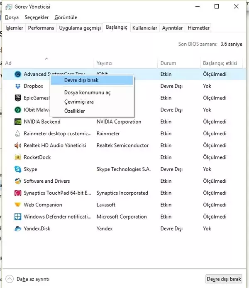Select the Başlangıç tab
Image resolution: width=249 pixels, height=288 pixels.
click(x=117, y=27)
